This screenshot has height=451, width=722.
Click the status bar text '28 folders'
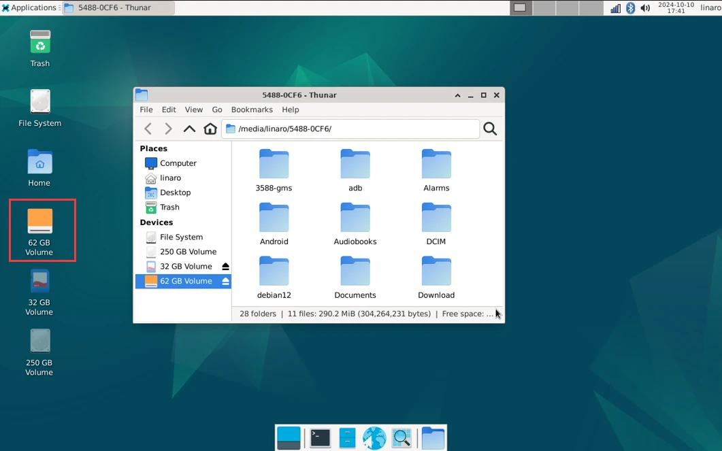coord(258,314)
